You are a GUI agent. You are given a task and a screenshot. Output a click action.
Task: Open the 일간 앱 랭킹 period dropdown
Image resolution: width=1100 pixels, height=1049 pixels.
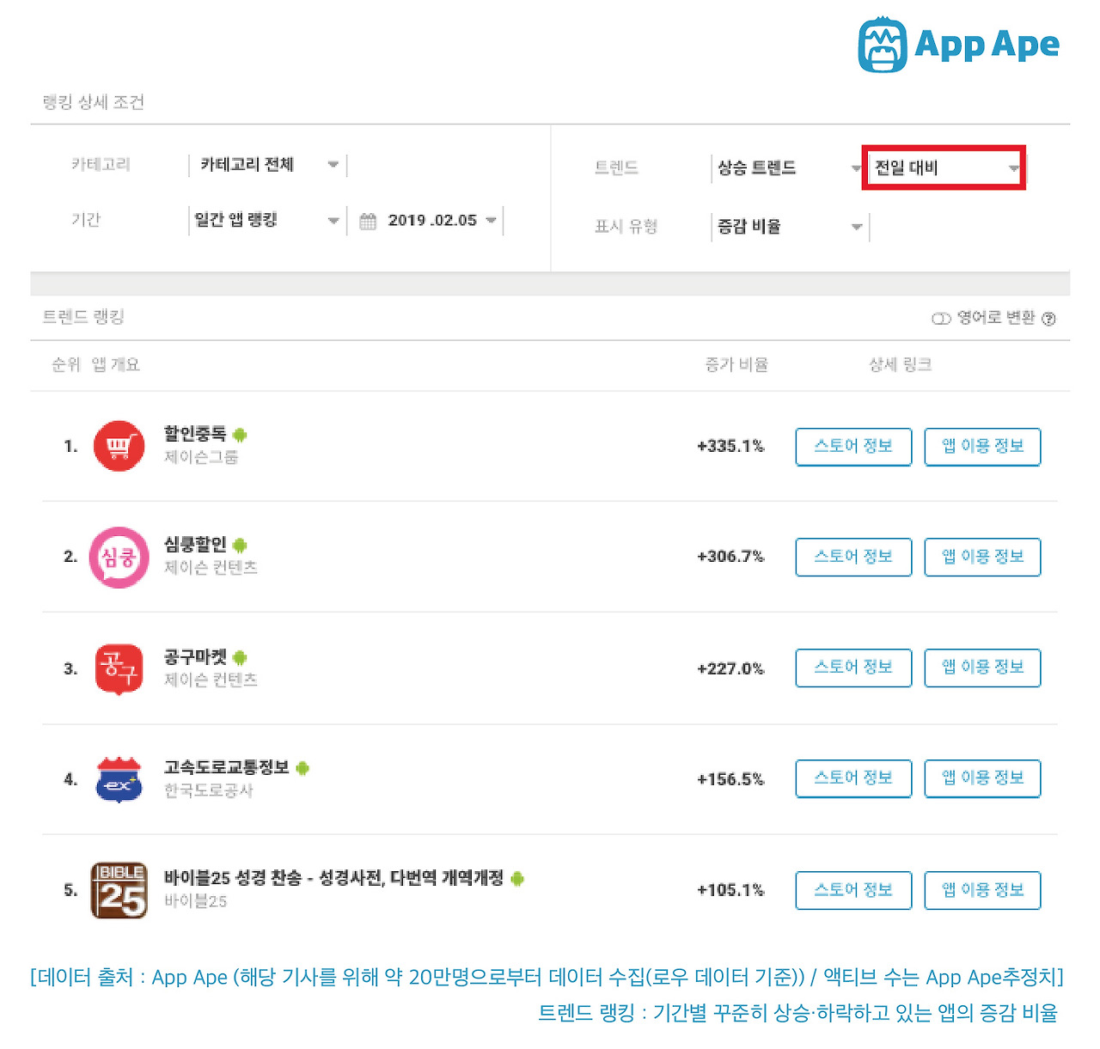click(x=266, y=221)
